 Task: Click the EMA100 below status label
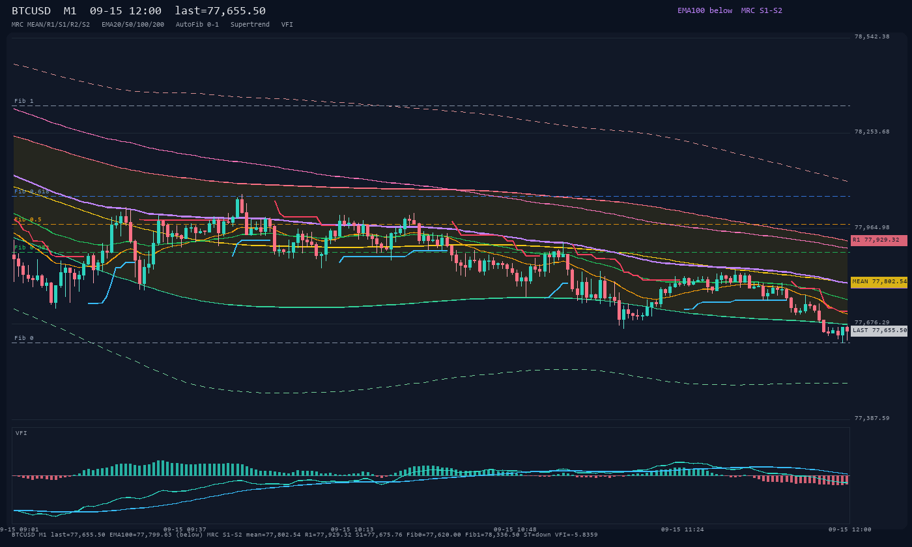tap(705, 10)
